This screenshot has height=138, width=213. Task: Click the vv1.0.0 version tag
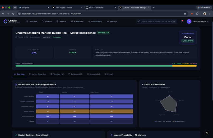click(46, 37)
